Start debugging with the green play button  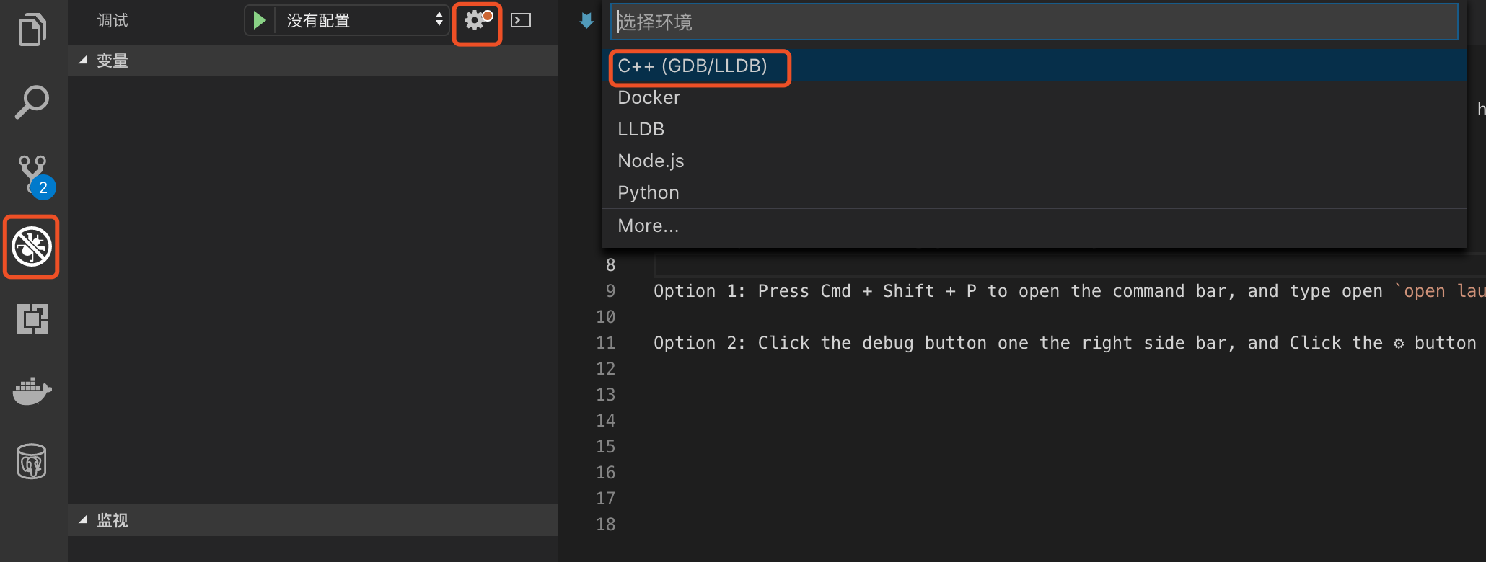260,20
